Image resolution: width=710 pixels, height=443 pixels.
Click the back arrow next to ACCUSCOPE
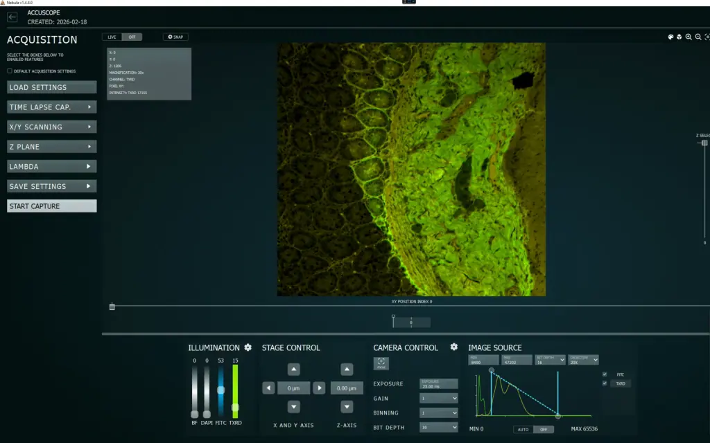(x=12, y=17)
